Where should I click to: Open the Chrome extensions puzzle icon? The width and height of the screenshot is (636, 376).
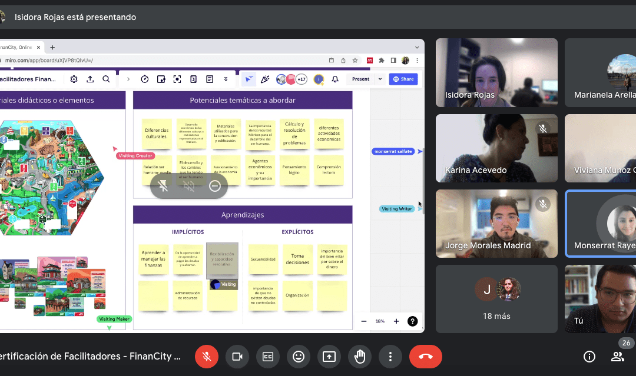[x=381, y=61]
